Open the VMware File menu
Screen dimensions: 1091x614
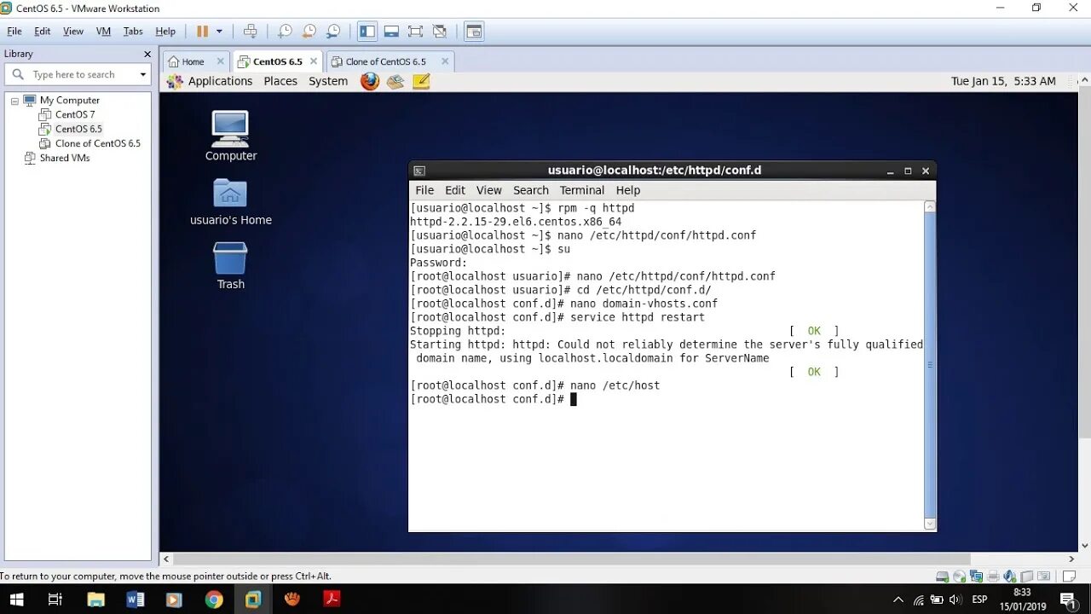point(14,32)
